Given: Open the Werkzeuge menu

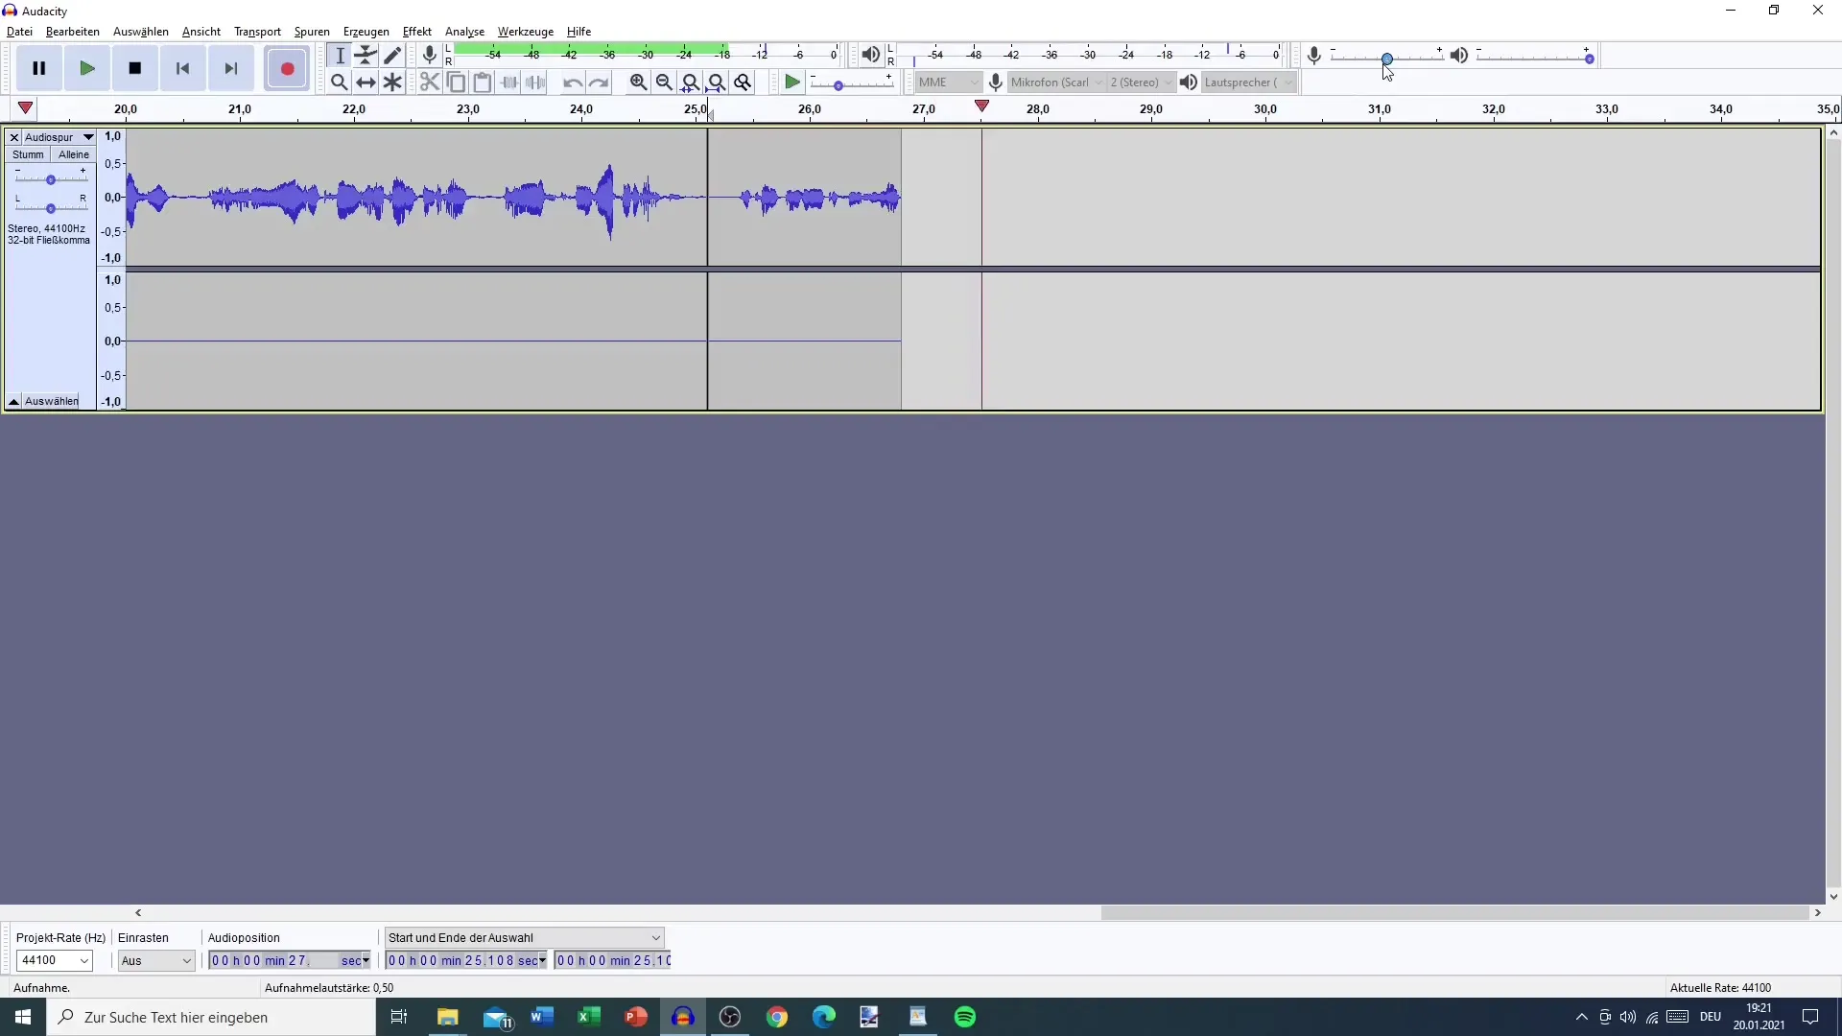Looking at the screenshot, I should [526, 32].
